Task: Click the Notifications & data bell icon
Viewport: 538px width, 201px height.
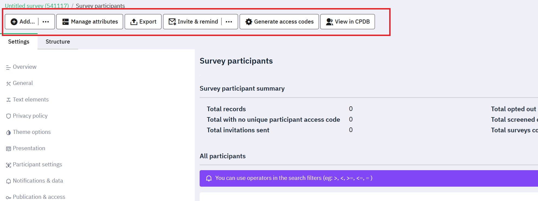Action: point(9,181)
